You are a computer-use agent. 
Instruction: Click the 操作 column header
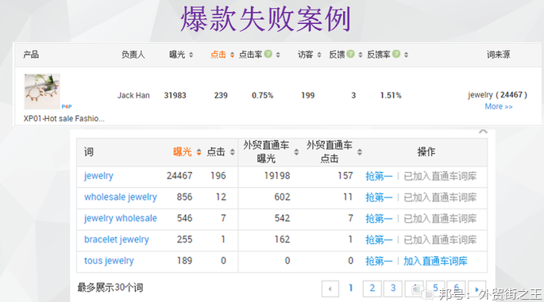[426, 151]
